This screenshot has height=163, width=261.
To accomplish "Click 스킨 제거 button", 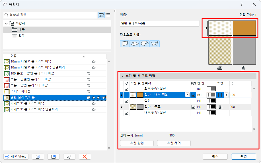I will pos(174,143).
